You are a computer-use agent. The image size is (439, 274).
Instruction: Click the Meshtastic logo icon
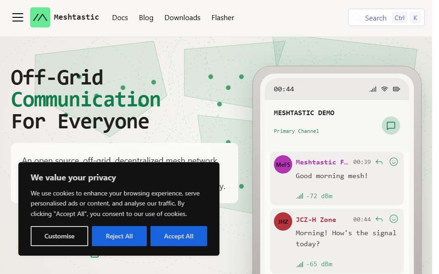[40, 17]
